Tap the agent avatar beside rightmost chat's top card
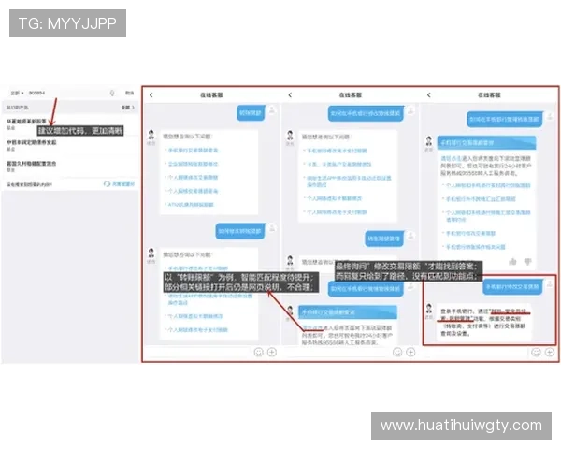The height and width of the screenshot is (449, 561). click(429, 141)
